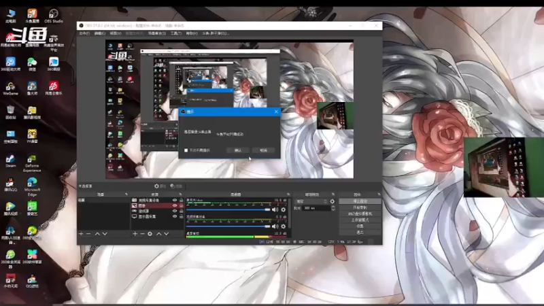
Task: Toggle visibility of game capture source
Action: coord(175,211)
